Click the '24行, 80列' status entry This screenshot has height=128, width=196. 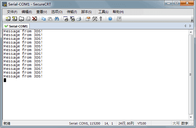[126, 123]
